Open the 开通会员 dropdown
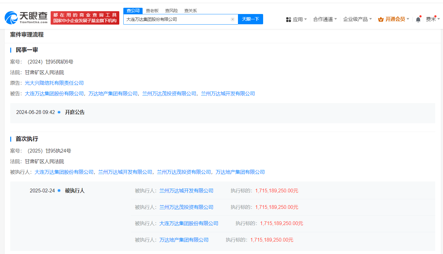This screenshot has height=254, width=443. (x=397, y=19)
